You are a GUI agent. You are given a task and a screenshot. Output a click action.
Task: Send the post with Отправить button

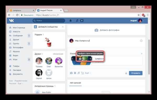tap(136, 73)
